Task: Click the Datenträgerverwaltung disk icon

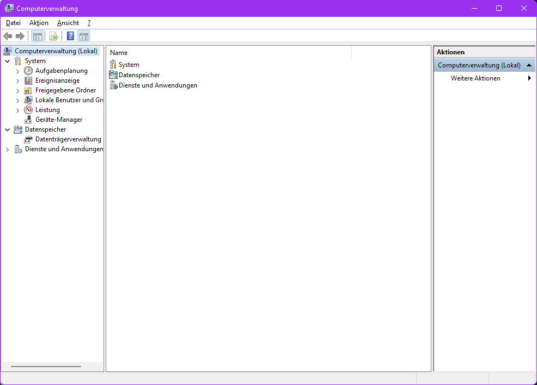Action: 28,140
